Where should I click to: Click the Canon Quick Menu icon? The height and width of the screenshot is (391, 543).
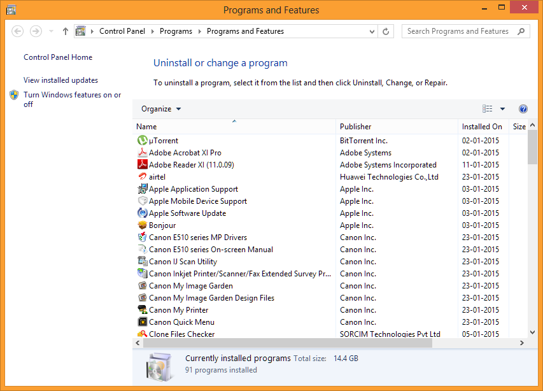tap(143, 322)
